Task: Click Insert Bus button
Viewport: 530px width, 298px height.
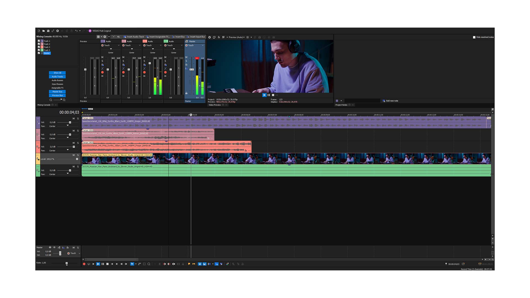Action: [x=178, y=37]
